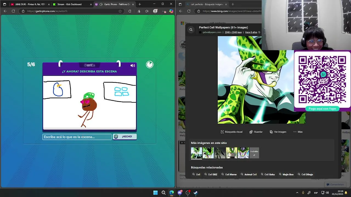This screenshot has width=351, height=197.
Task: Click the Hace 8 años date link
Action: coord(251,32)
